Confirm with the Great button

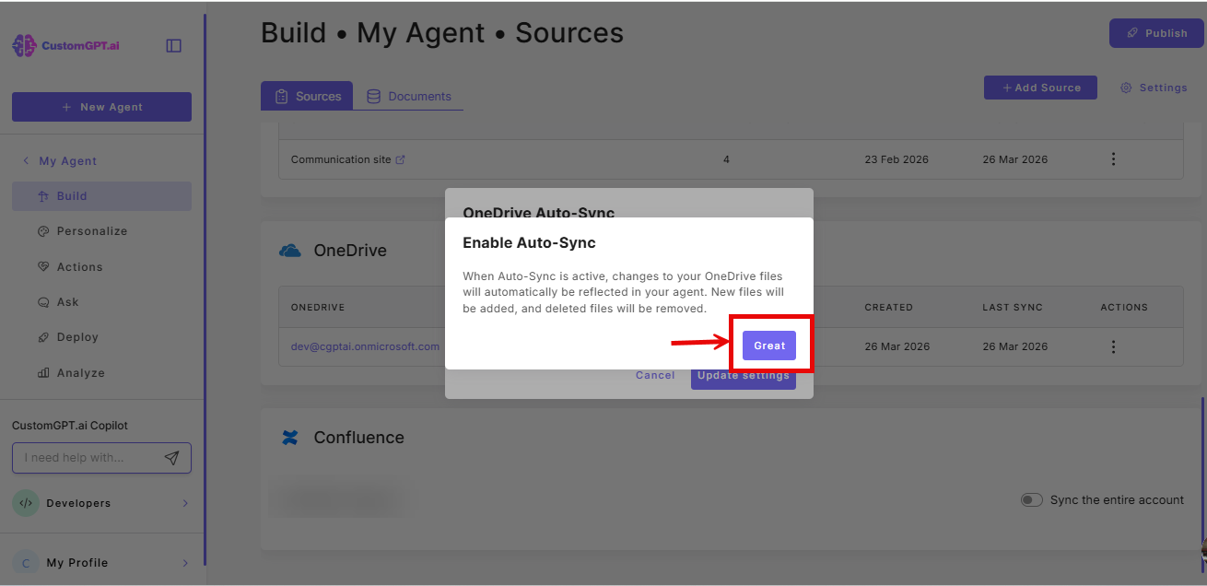[x=769, y=346]
